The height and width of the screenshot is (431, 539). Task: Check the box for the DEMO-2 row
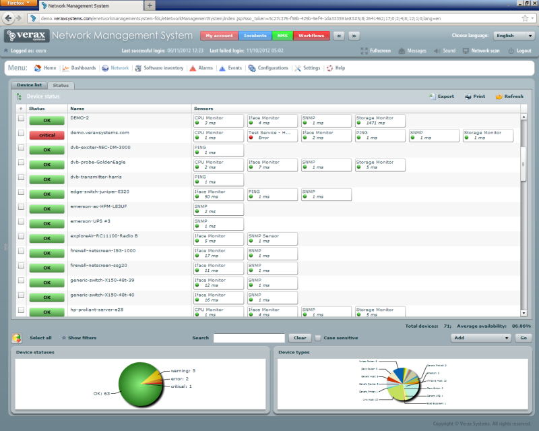22,118
